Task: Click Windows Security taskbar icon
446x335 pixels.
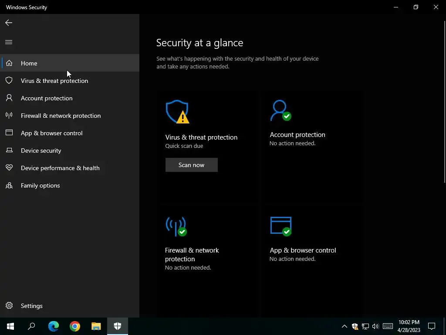Action: click(118, 326)
